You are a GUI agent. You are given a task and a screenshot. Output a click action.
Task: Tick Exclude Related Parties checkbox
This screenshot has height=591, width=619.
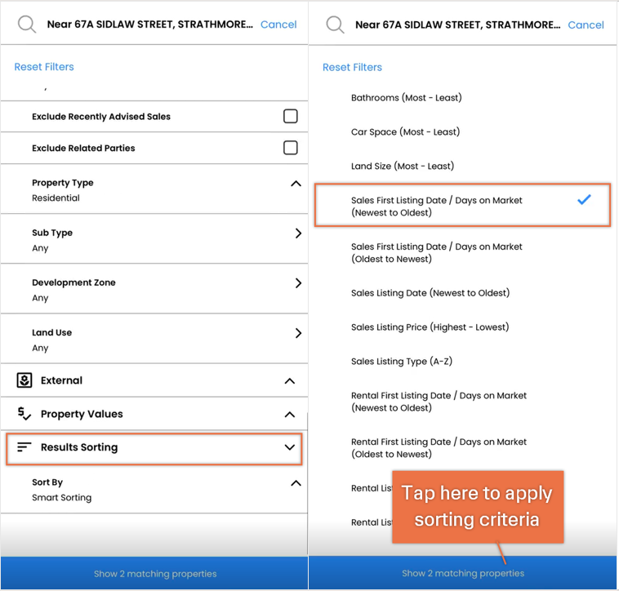click(x=291, y=148)
